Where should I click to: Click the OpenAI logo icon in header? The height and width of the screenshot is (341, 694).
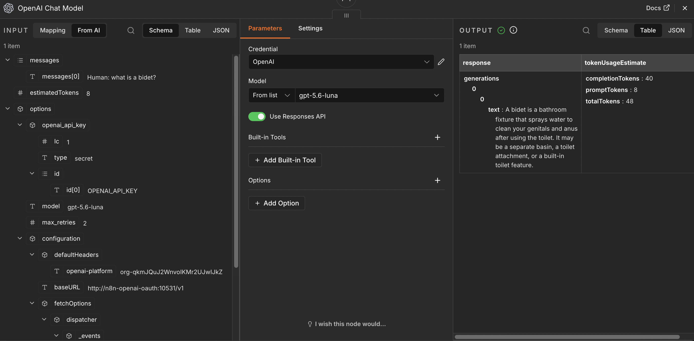tap(8, 8)
